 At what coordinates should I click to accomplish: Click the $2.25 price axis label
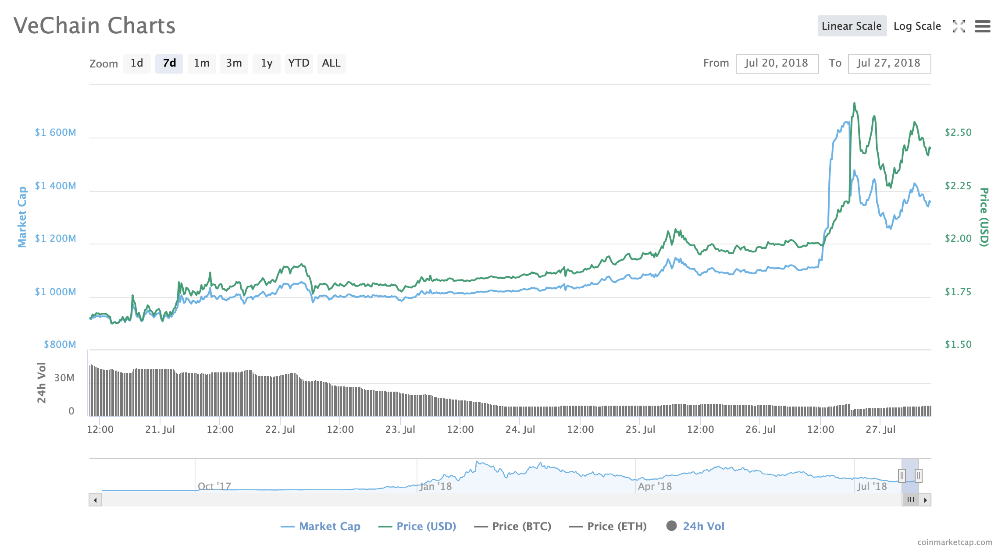pyautogui.click(x=958, y=186)
